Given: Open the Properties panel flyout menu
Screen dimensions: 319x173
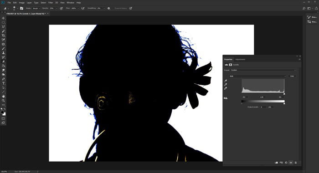Looking at the screenshot, I should pos(299,59).
